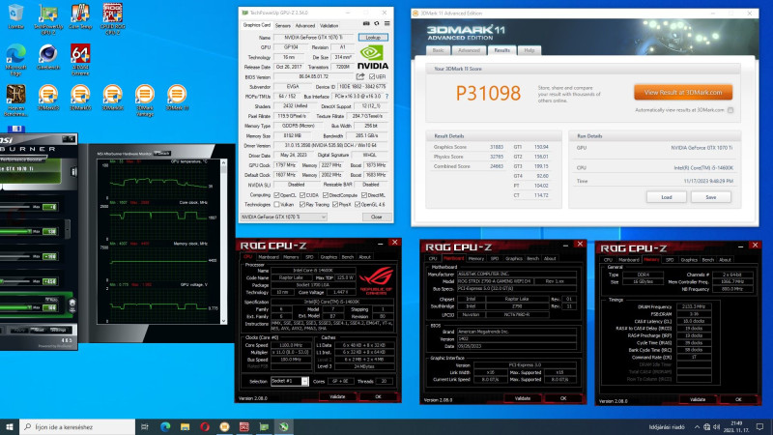Click Lookup button in GPU-Z

tap(373, 38)
